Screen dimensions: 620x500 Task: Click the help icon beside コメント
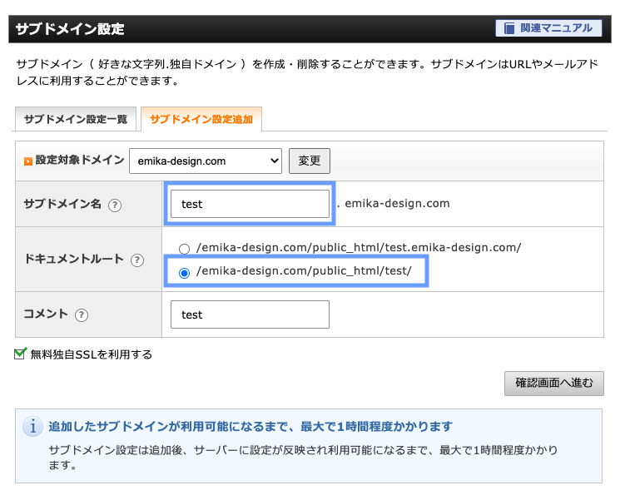82,315
